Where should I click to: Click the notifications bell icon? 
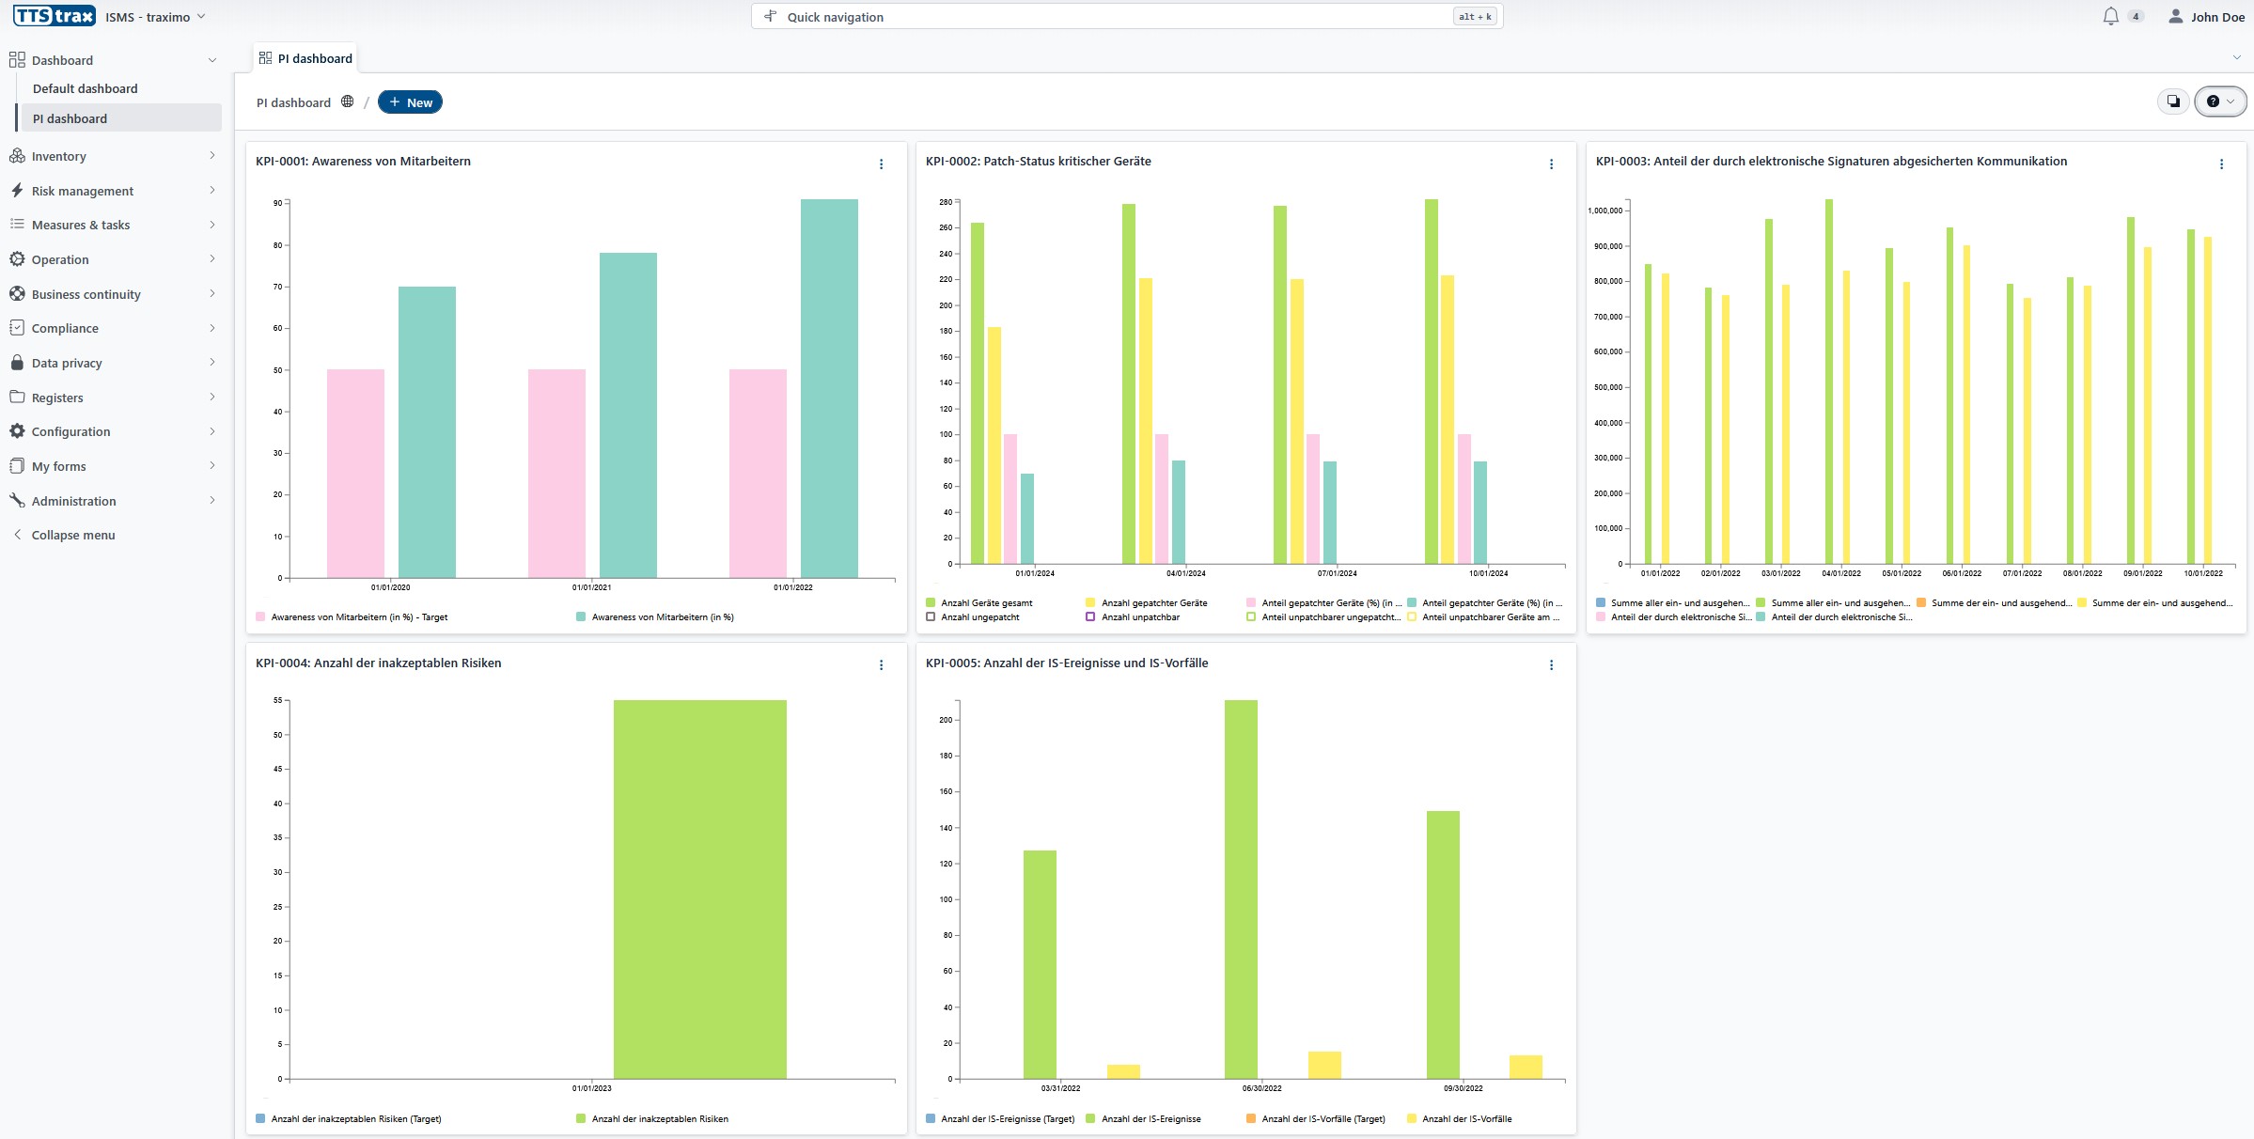(2110, 17)
